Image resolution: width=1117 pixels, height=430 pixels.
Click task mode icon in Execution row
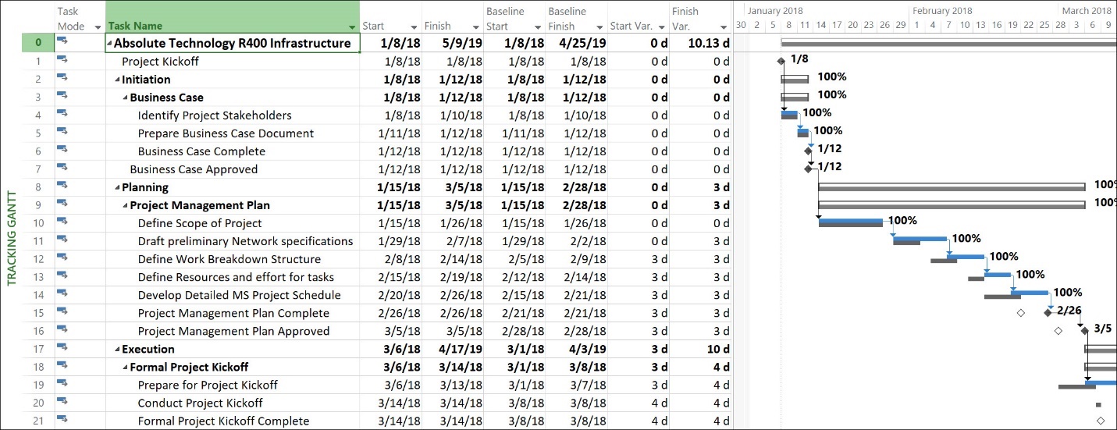pos(62,348)
